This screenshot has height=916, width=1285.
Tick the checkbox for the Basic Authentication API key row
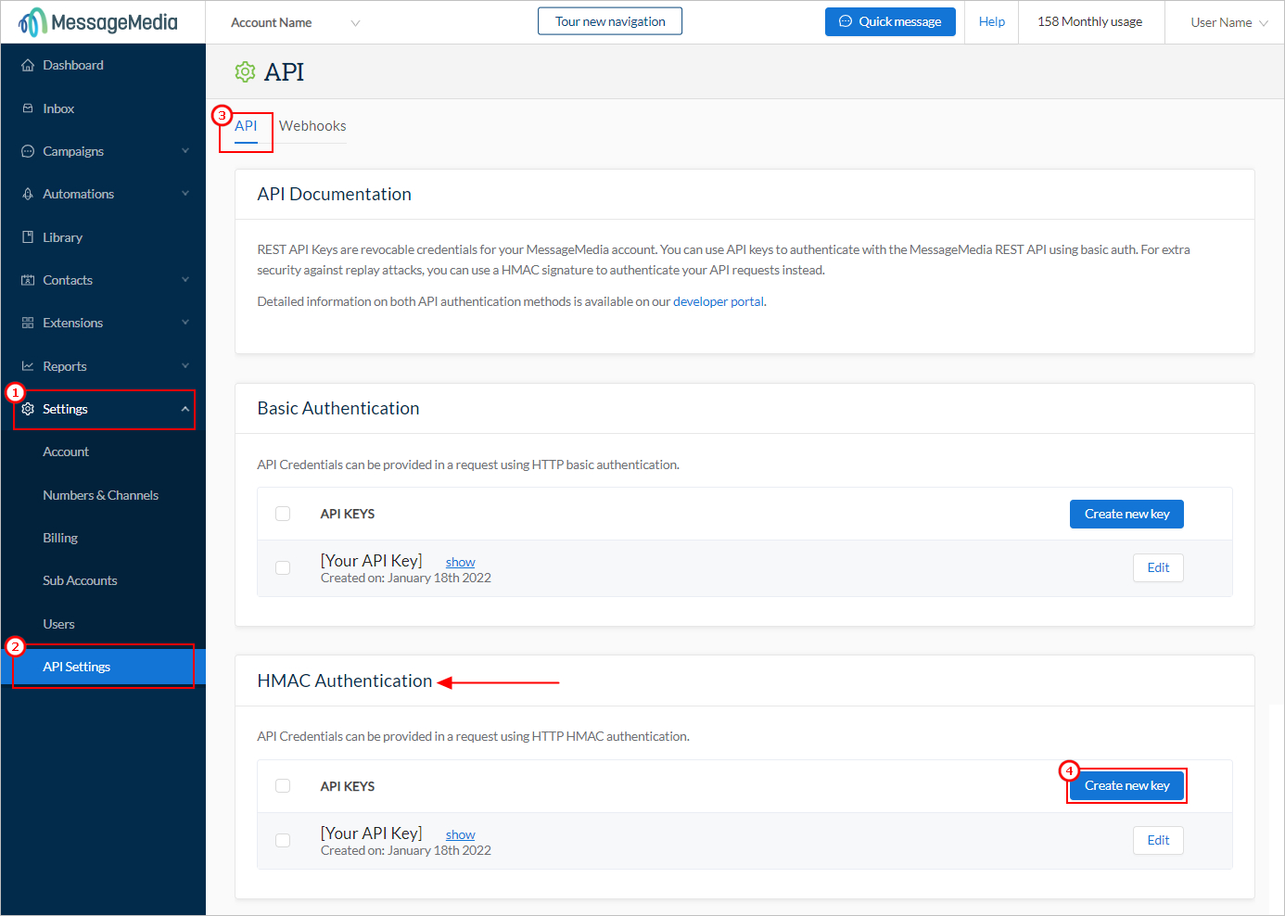coord(283,567)
